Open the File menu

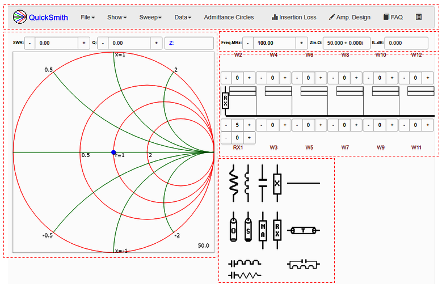[x=87, y=17]
